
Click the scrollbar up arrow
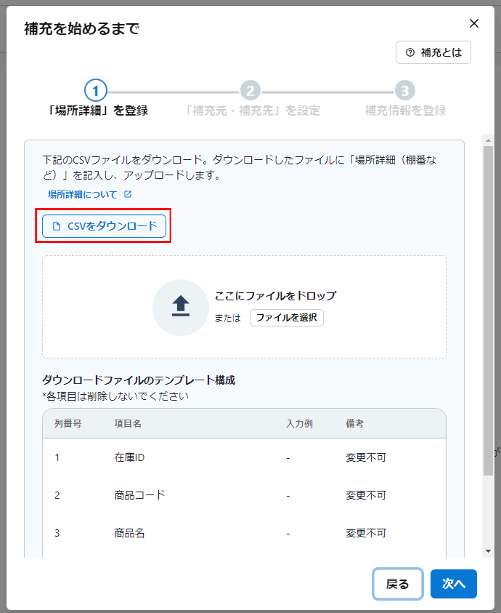click(488, 140)
